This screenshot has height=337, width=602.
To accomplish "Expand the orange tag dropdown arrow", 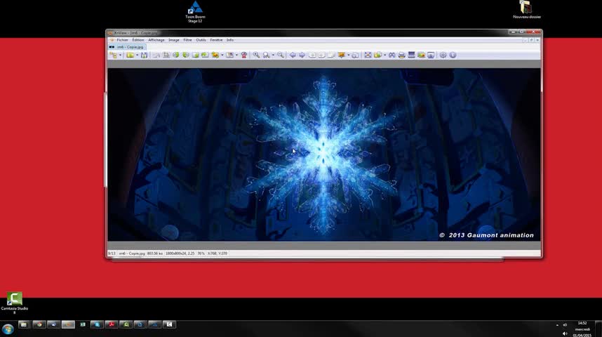I will tap(348, 55).
